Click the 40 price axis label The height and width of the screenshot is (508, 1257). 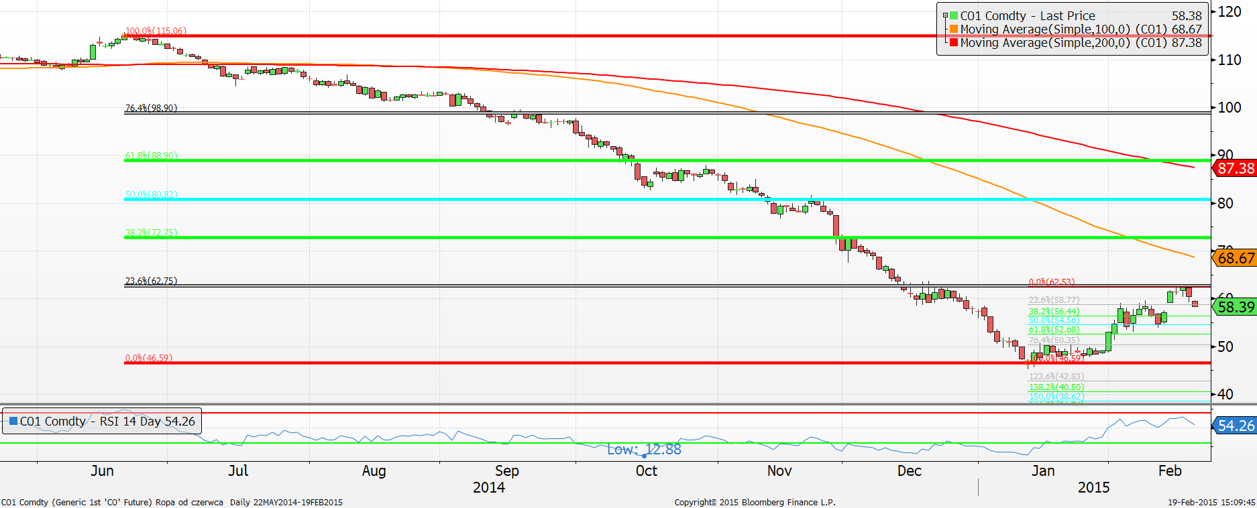[1226, 394]
